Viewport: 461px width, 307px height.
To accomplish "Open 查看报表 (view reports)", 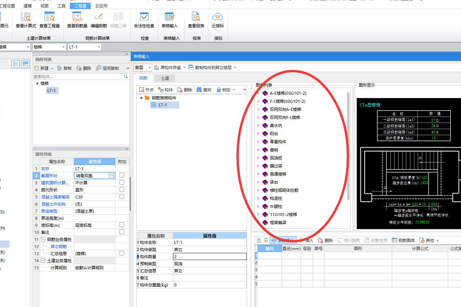I will [196, 20].
